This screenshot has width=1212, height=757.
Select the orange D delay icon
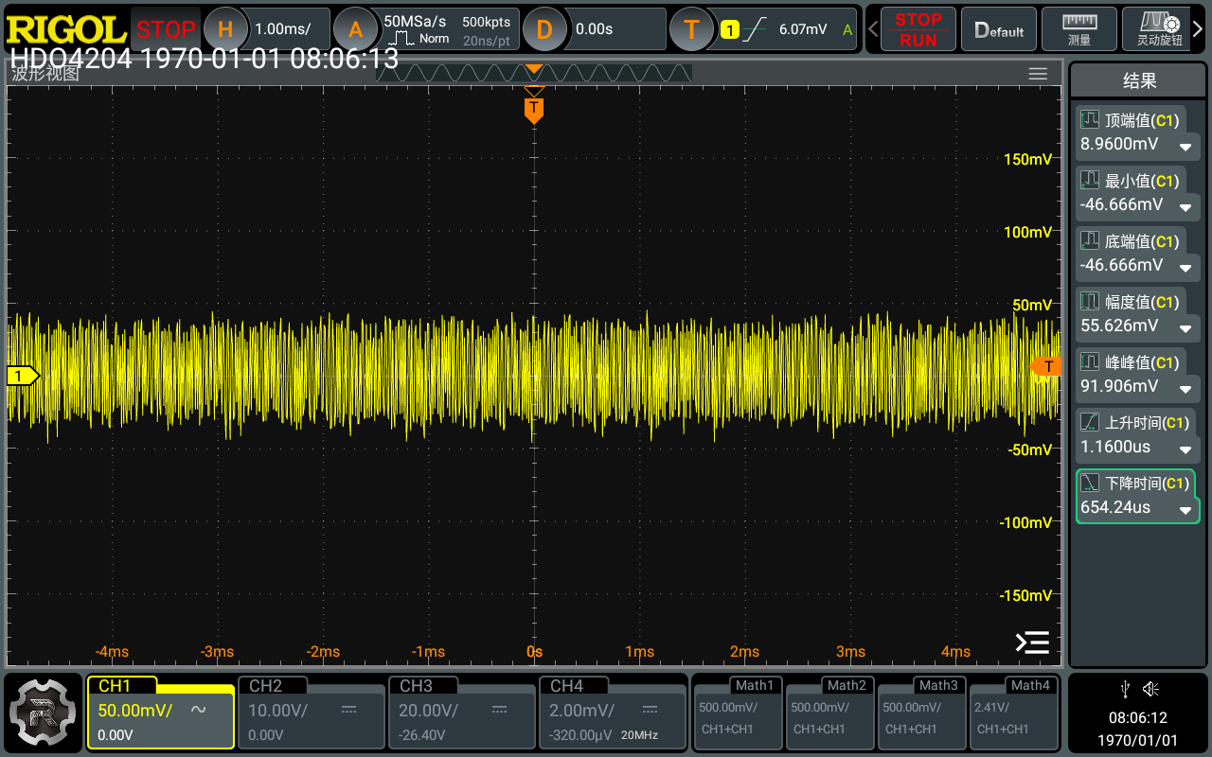[544, 29]
